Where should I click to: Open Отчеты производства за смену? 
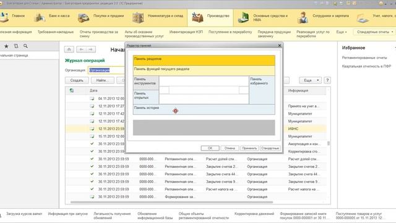point(99,34)
